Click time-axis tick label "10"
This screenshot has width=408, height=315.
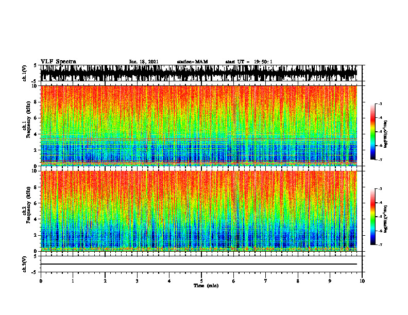click(x=362, y=281)
